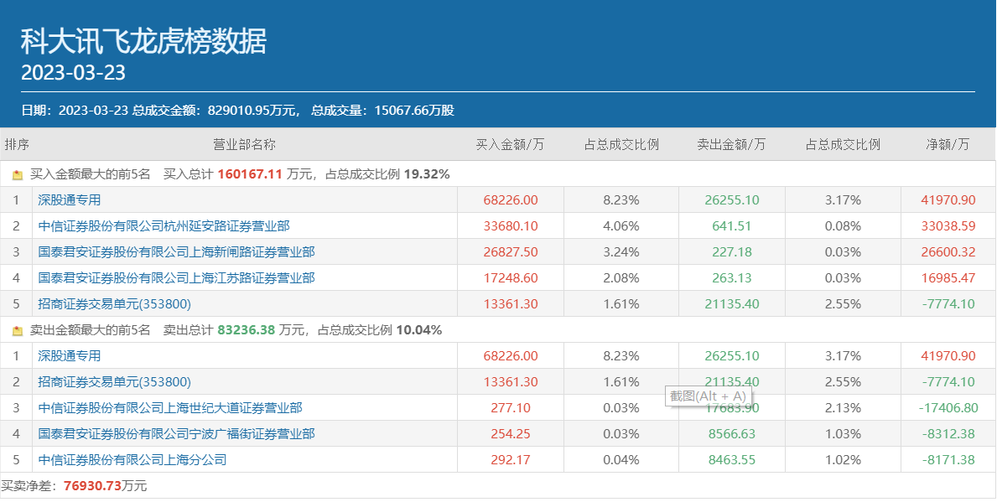
Task: Click the 卖出金额/万 column header
Action: click(x=731, y=144)
